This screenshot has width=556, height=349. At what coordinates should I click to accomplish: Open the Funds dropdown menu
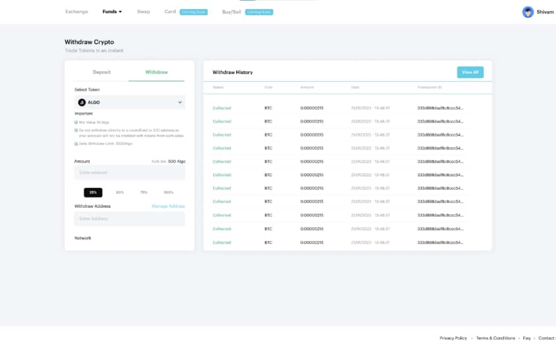tap(112, 12)
